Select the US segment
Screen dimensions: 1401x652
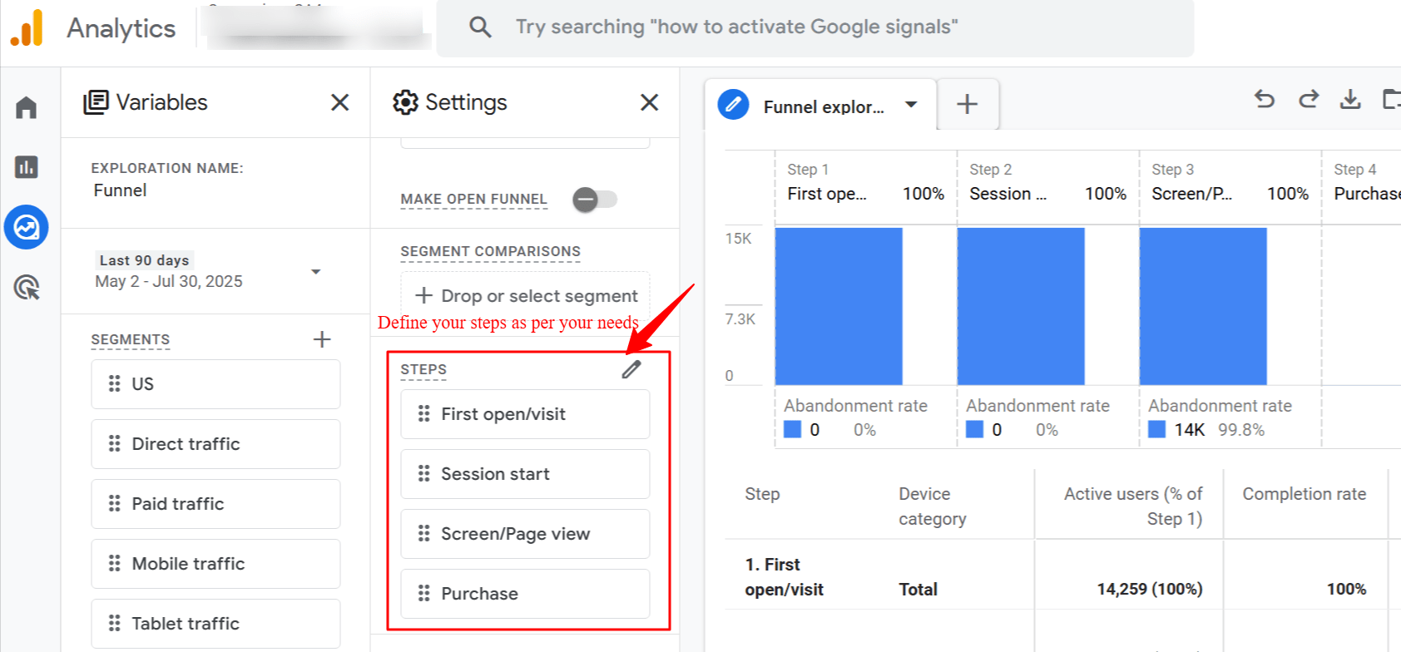(215, 384)
